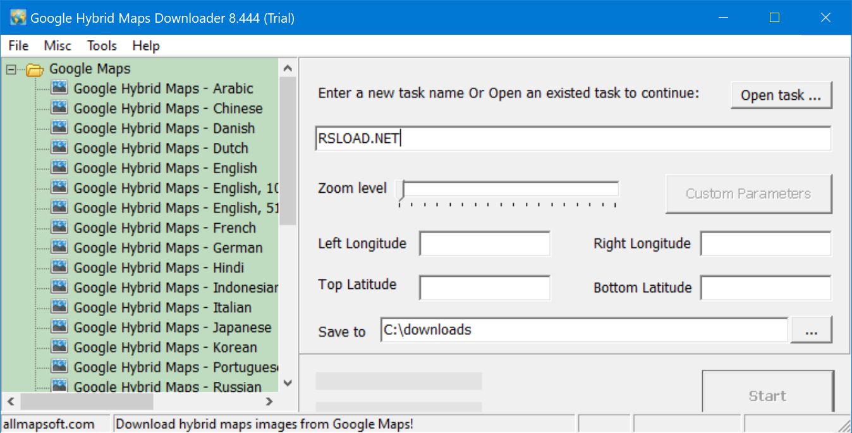
Task: Click the Open task button
Action: pyautogui.click(x=781, y=95)
